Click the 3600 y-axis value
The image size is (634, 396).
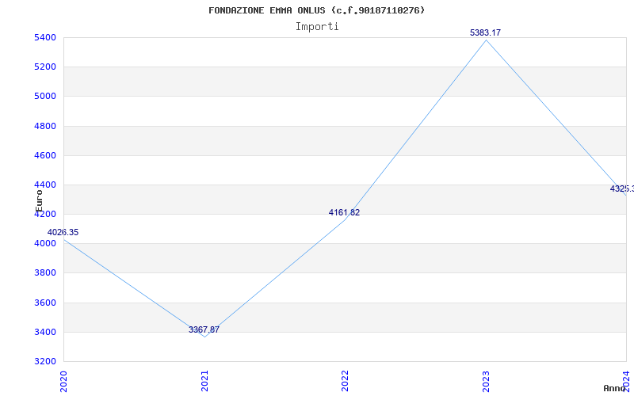point(44,303)
